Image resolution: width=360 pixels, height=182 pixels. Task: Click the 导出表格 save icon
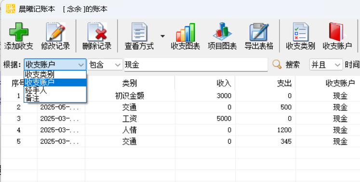click(259, 32)
